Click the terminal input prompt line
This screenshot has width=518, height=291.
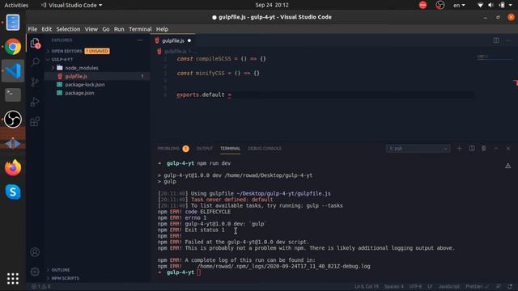[x=180, y=272]
